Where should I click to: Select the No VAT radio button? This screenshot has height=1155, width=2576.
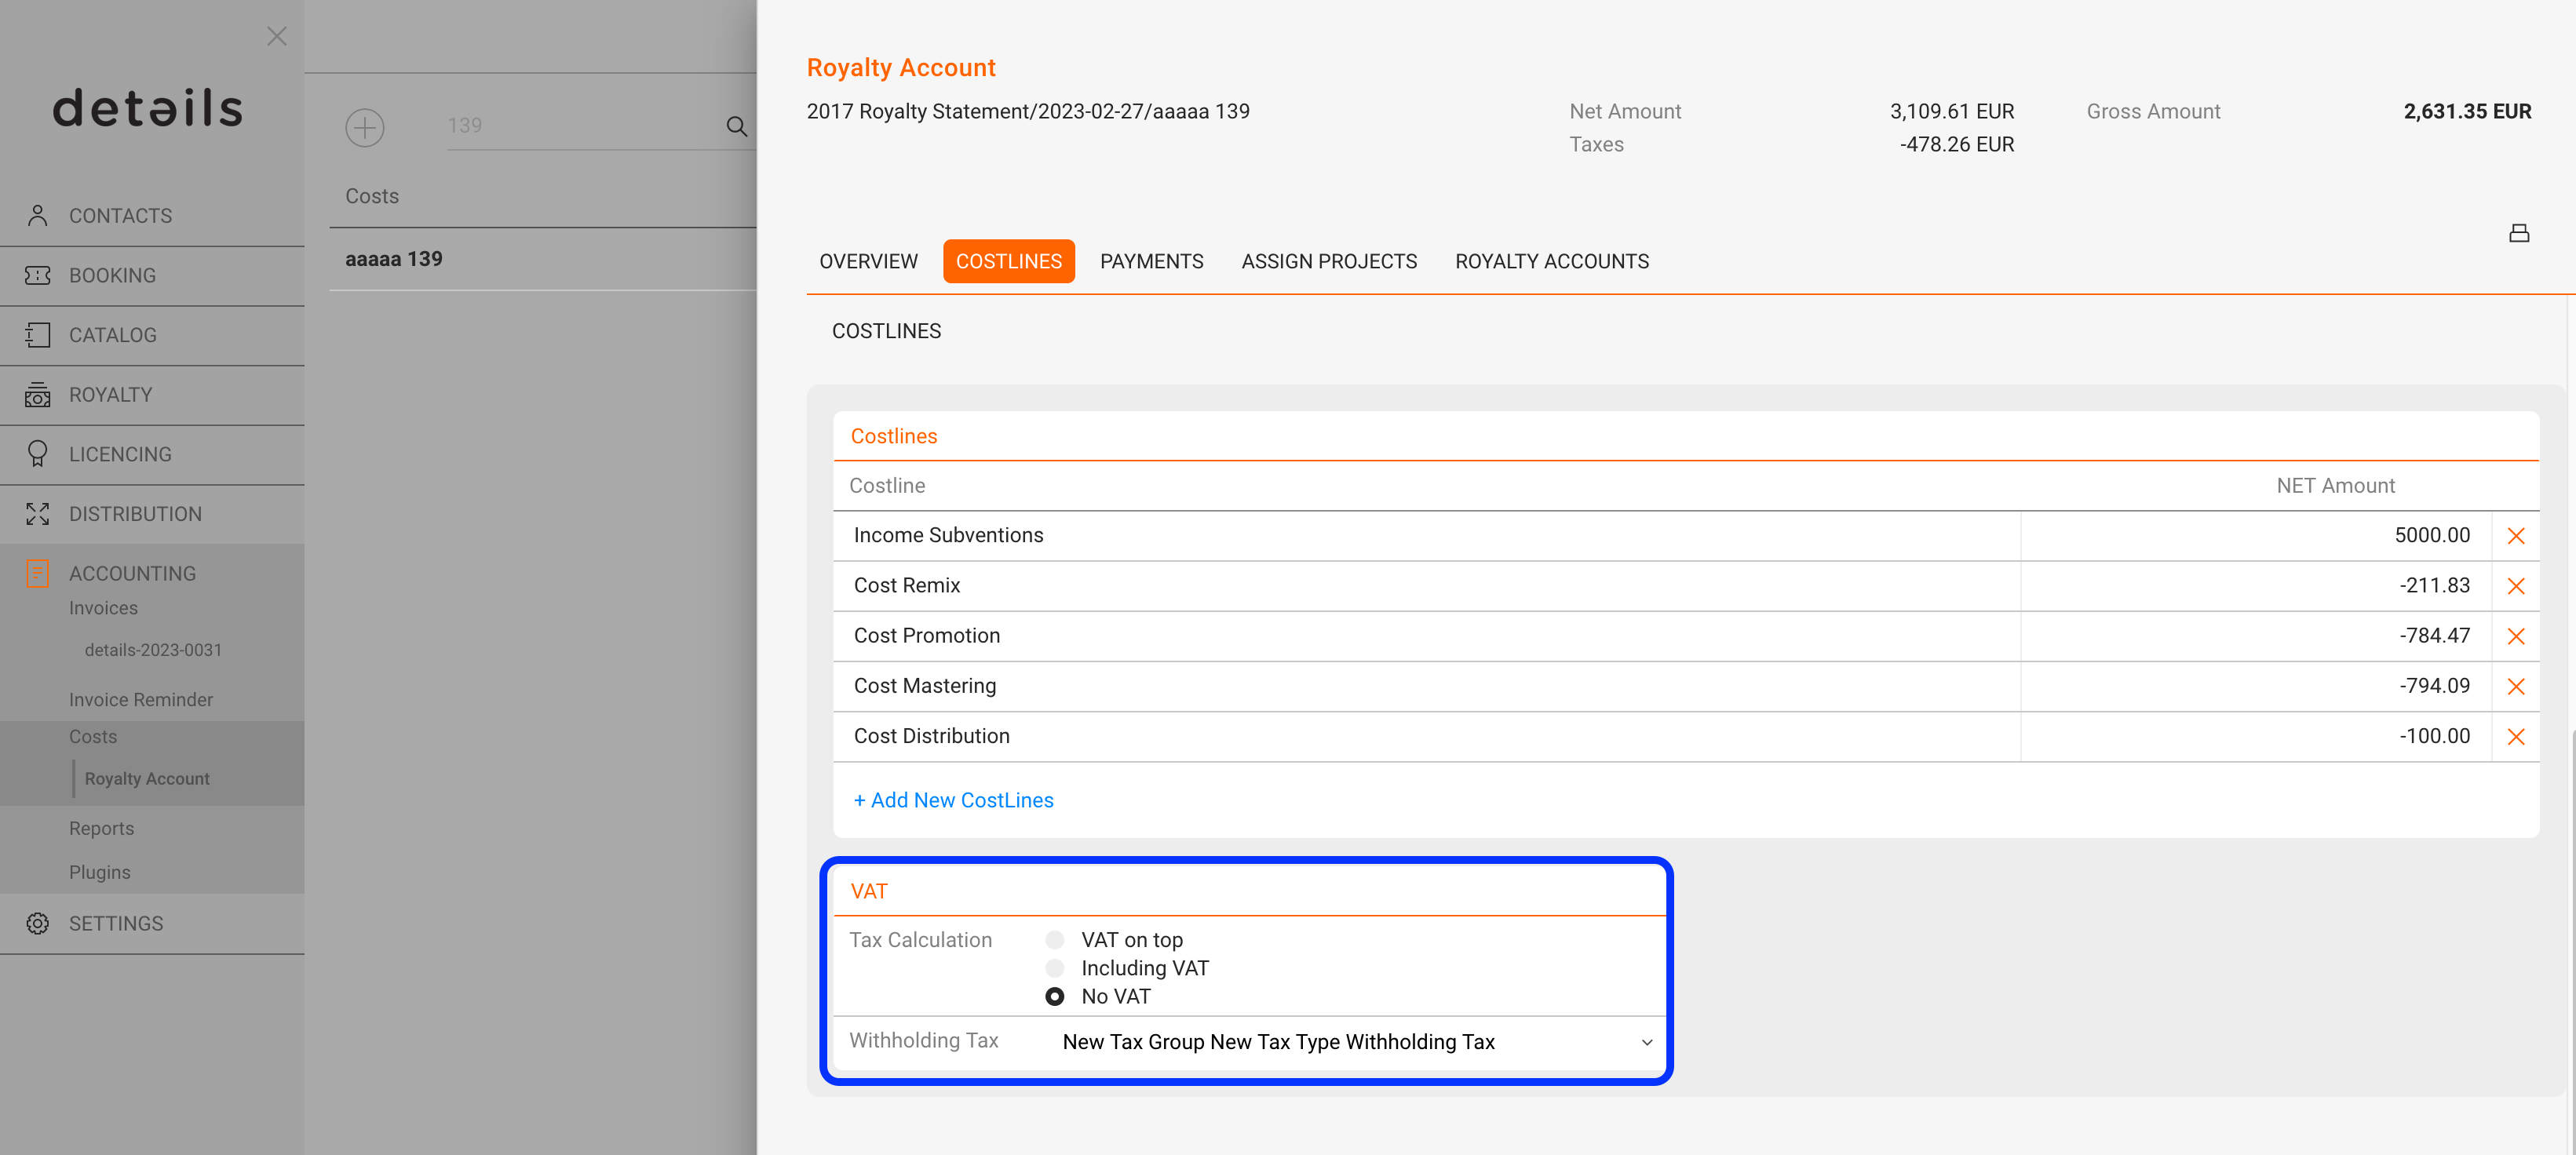(x=1054, y=996)
